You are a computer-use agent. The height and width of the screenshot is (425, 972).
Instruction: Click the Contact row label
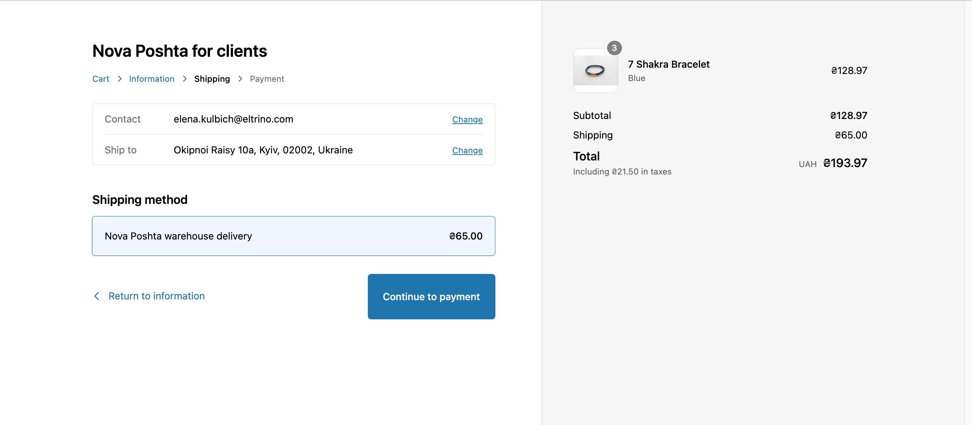[122, 119]
